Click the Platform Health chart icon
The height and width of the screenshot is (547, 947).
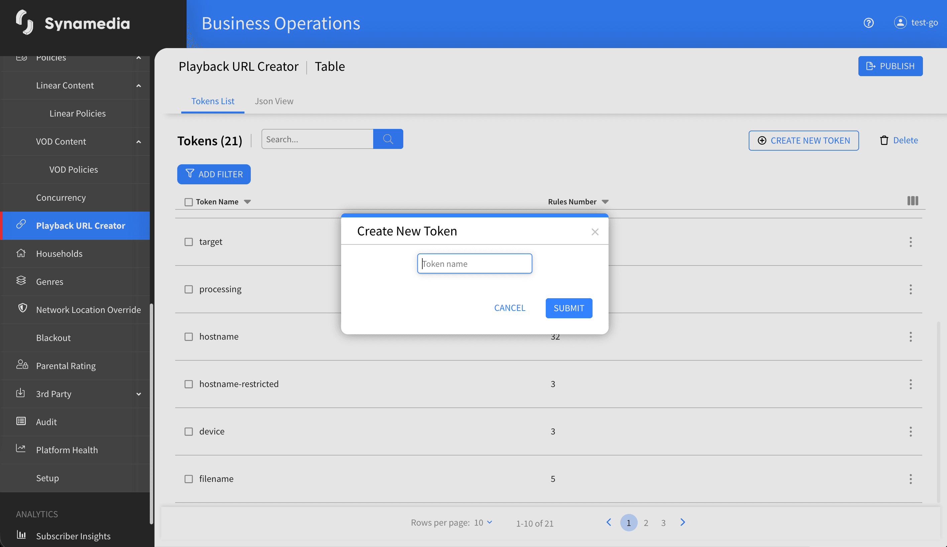pyautogui.click(x=21, y=448)
